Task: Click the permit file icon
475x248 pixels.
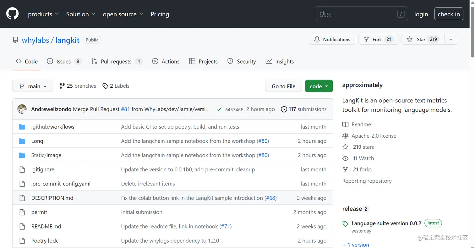Action: 22,212
